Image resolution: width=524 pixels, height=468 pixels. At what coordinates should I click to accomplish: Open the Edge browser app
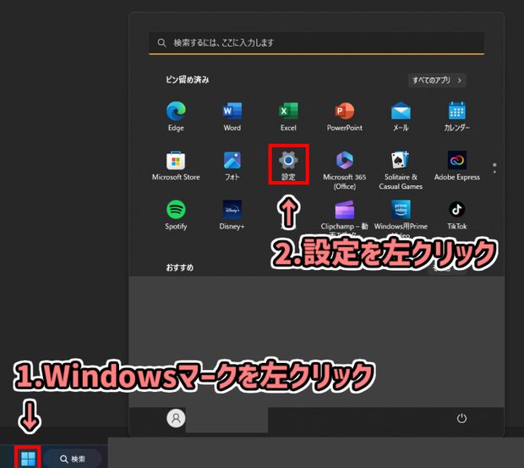point(176,116)
